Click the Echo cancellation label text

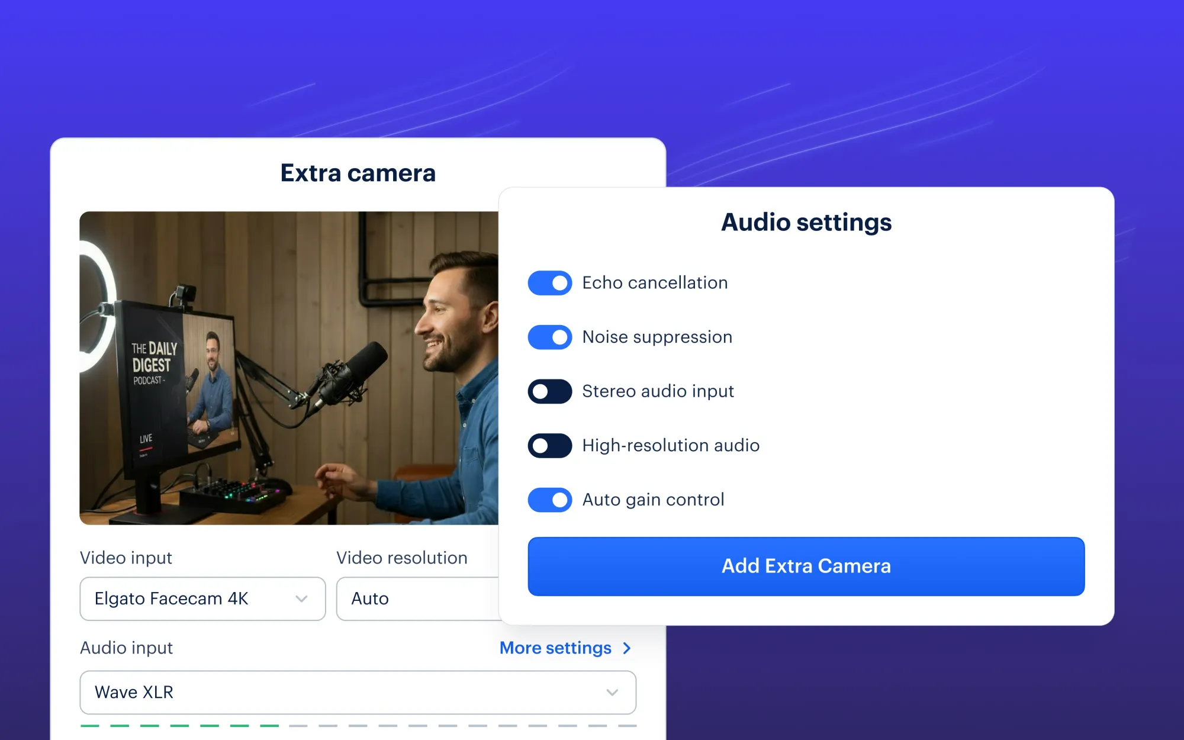point(654,283)
